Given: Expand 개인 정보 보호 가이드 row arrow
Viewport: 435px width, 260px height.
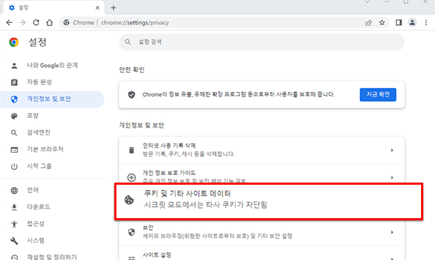Looking at the screenshot, I should point(392,177).
